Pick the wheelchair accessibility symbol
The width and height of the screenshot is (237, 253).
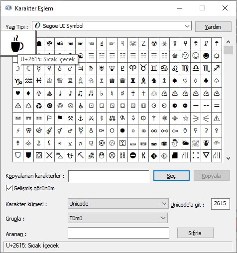coord(81,106)
